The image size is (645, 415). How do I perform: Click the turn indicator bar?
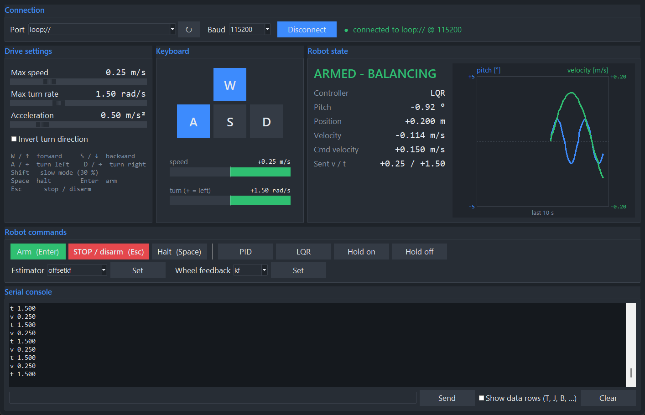click(230, 200)
